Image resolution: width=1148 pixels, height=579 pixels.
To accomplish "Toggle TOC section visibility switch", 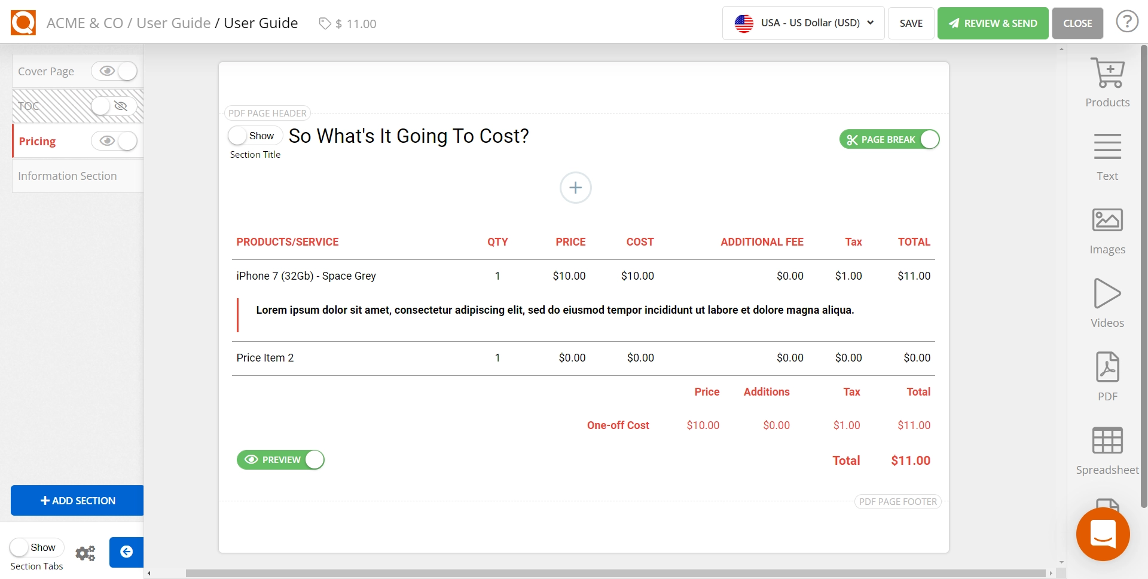I will pyautogui.click(x=114, y=106).
